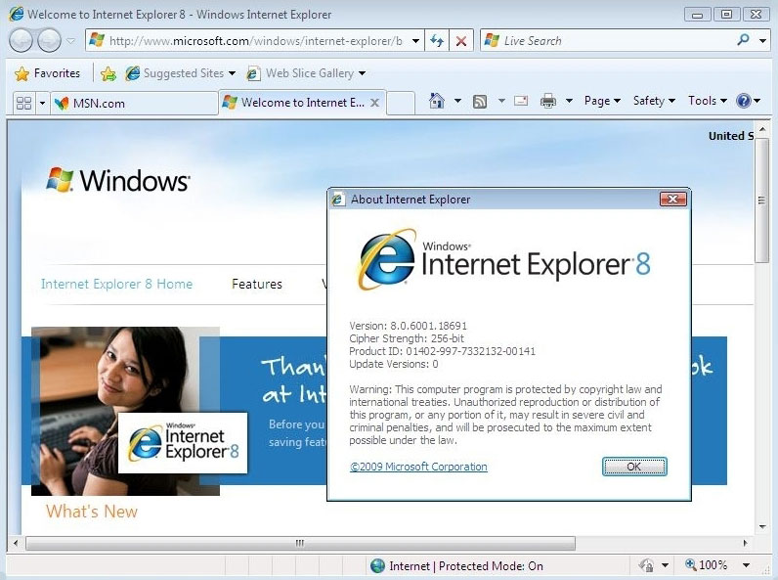The width and height of the screenshot is (778, 580).
Task: Click the IE icon in About dialog title
Action: pos(338,200)
